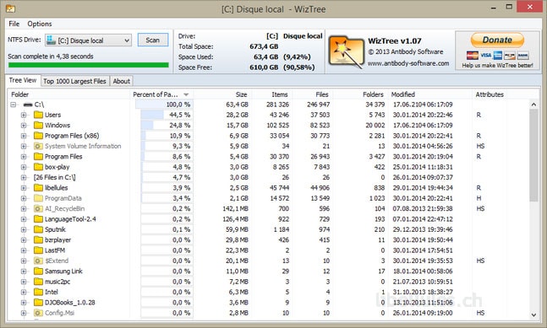The width and height of the screenshot is (547, 328).
Task: Collapse the C:\ root node
Action: pyautogui.click(x=14, y=105)
